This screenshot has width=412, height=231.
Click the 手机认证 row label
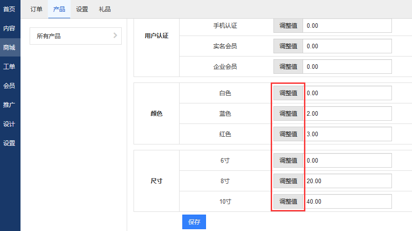[225, 26]
